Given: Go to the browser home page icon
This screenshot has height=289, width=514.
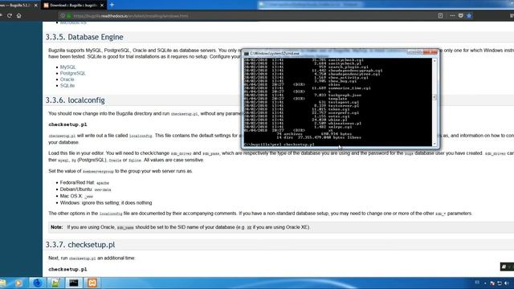Looking at the screenshot, I should 19,16.
